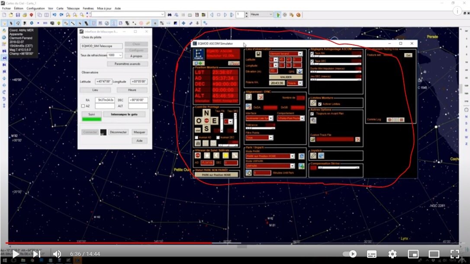The height and width of the screenshot is (264, 470).
Task: Clear custom track file with red X icon
Action: pos(357,140)
